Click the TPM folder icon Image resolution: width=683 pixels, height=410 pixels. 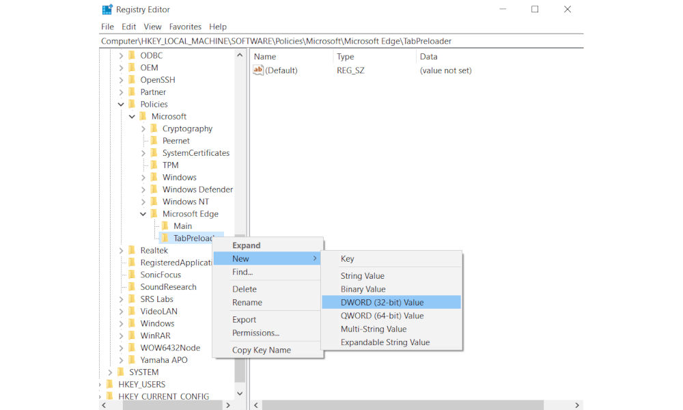(154, 165)
